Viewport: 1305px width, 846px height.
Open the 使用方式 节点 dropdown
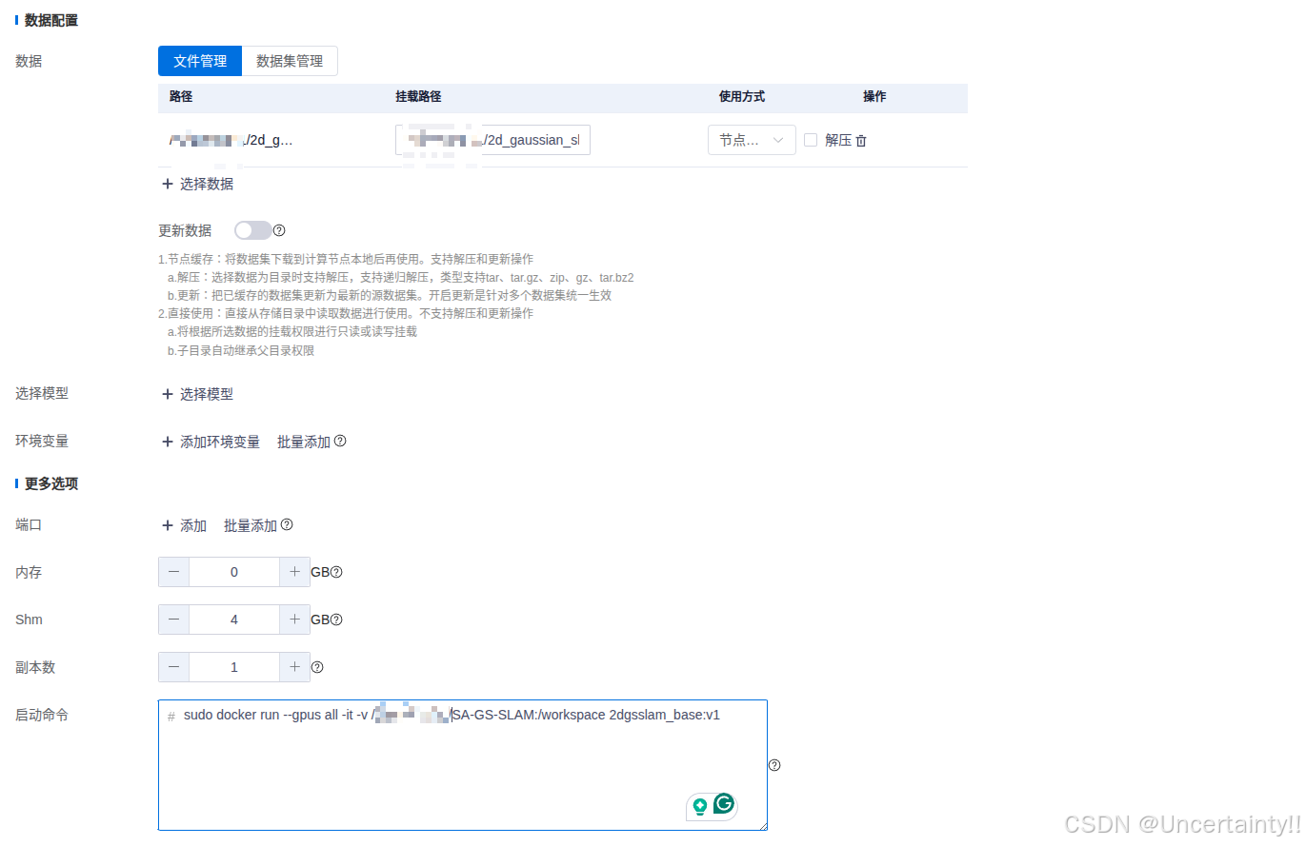(x=752, y=140)
